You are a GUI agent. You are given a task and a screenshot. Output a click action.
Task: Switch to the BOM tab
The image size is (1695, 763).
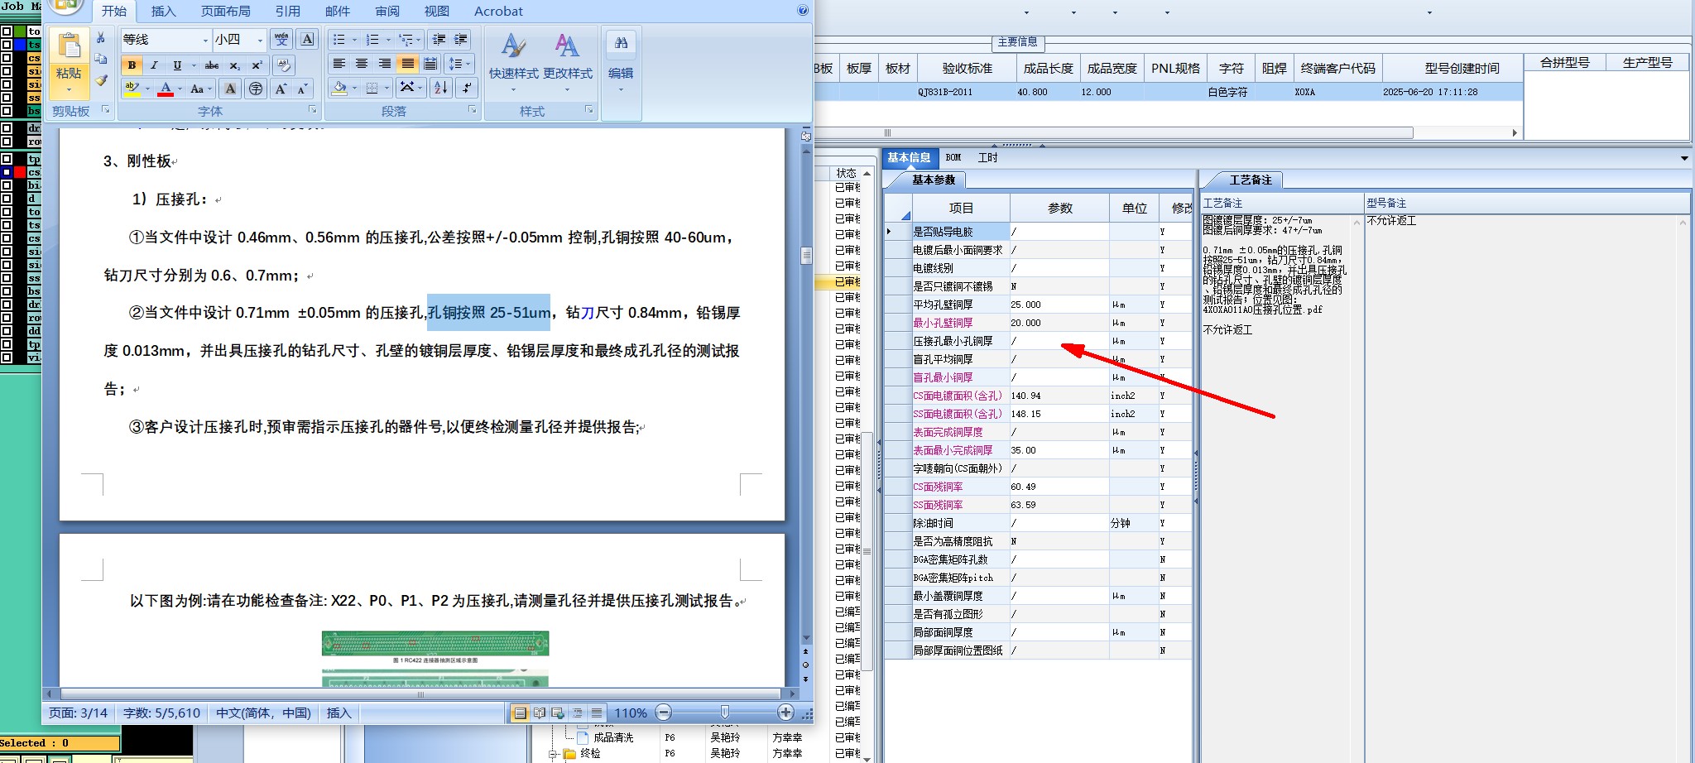pyautogui.click(x=953, y=157)
